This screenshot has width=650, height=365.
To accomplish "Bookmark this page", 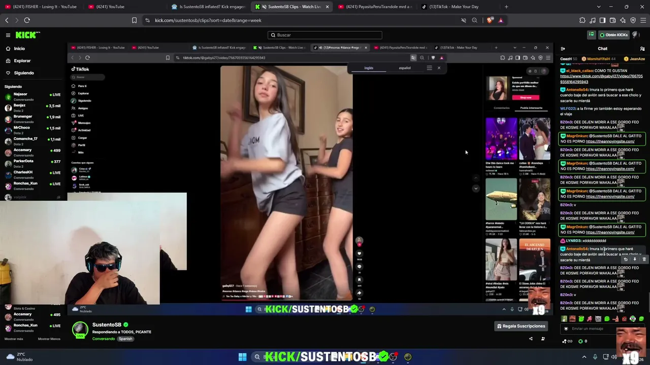I will [134, 20].
